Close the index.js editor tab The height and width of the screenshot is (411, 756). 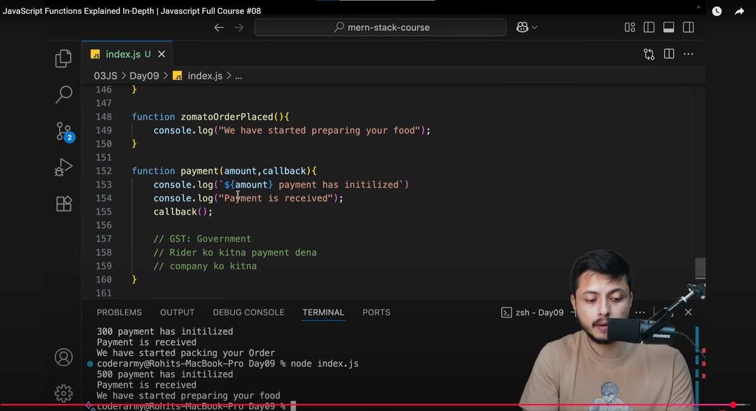coord(161,54)
